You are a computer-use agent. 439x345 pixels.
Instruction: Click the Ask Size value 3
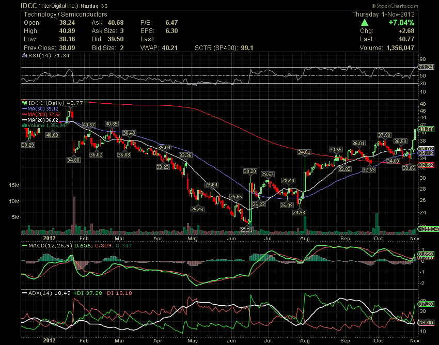coord(122,31)
